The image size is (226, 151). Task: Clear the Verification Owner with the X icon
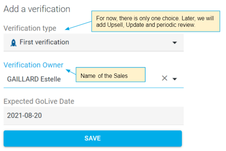(164, 78)
